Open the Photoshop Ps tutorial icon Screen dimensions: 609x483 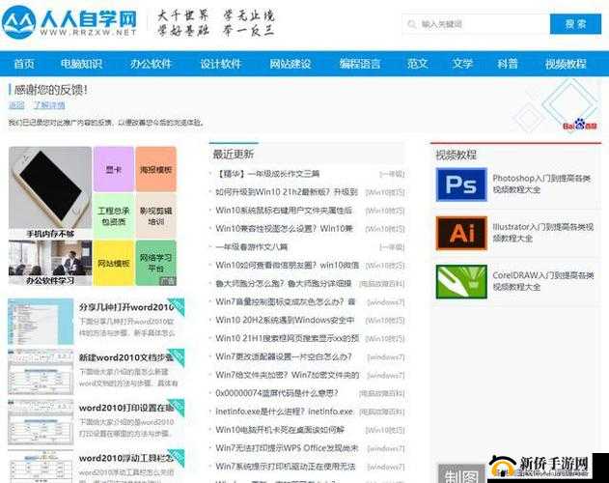[461, 185]
